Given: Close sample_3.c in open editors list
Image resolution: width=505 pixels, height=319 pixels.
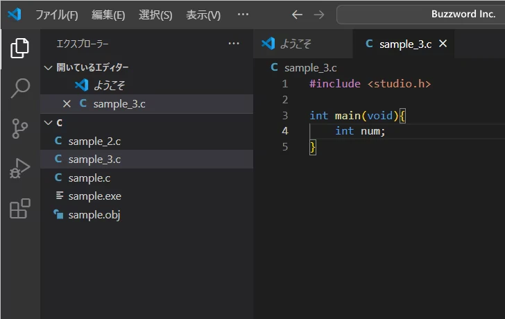Looking at the screenshot, I should pyautogui.click(x=67, y=104).
